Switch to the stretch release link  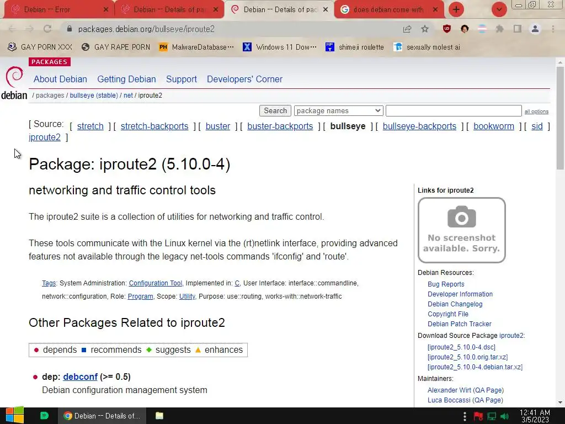click(90, 126)
